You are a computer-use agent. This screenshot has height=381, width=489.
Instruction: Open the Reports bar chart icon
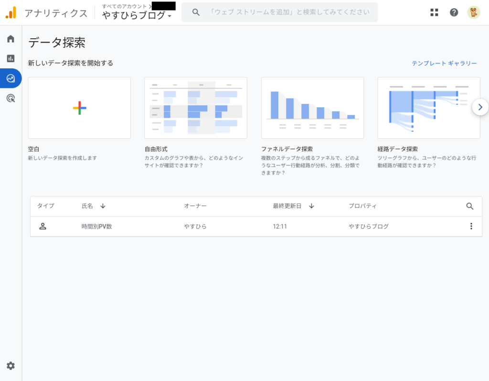pos(11,58)
